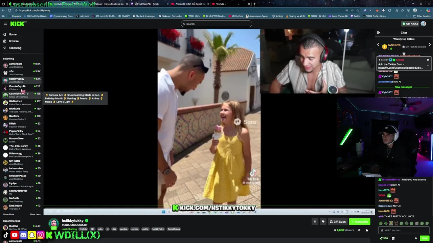Click the browser address bar URL
Image resolution: width=433 pixels, height=243 pixels.
pos(35,10)
